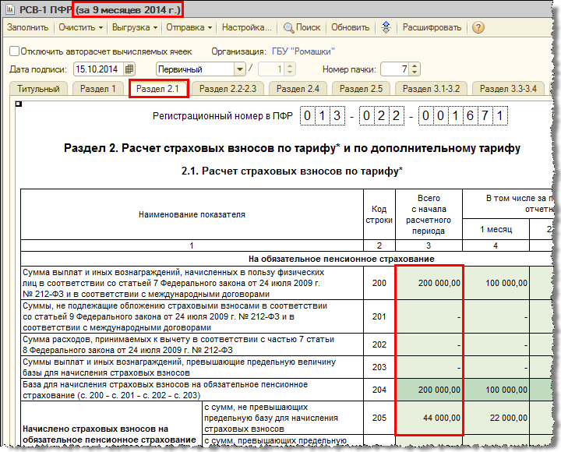Image resolution: width=561 pixels, height=452 pixels.
Task: Click the Дата подписи date field
Action: (99, 69)
